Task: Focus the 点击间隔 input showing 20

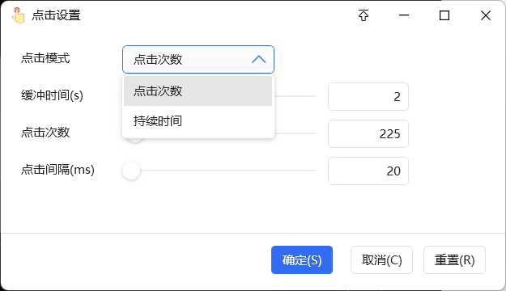Action: click(x=368, y=171)
